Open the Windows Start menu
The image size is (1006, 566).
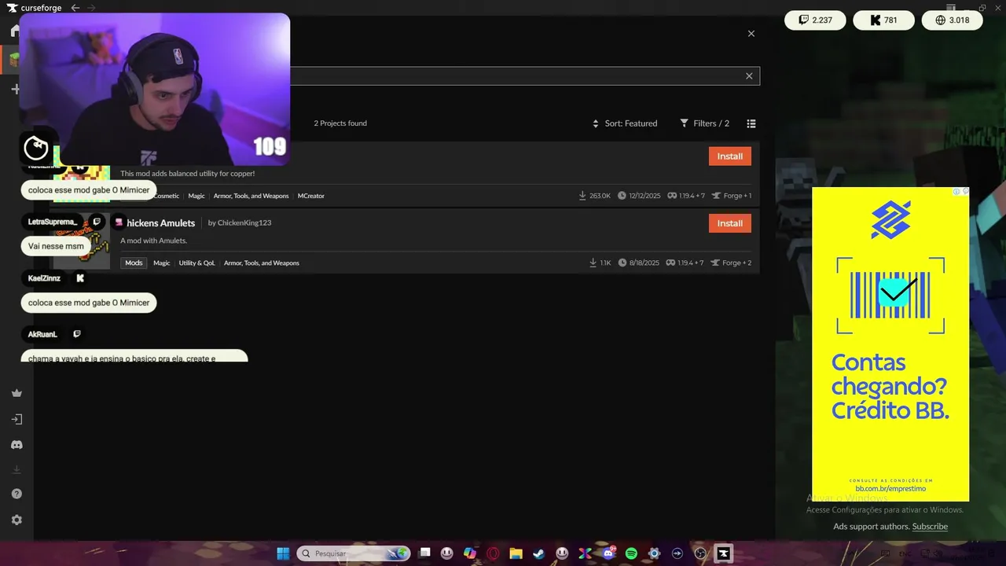(x=283, y=553)
